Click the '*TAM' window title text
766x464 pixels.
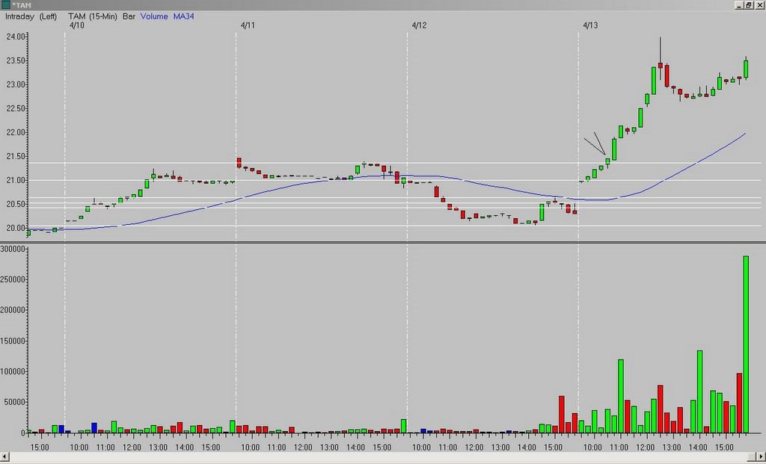[x=20, y=5]
